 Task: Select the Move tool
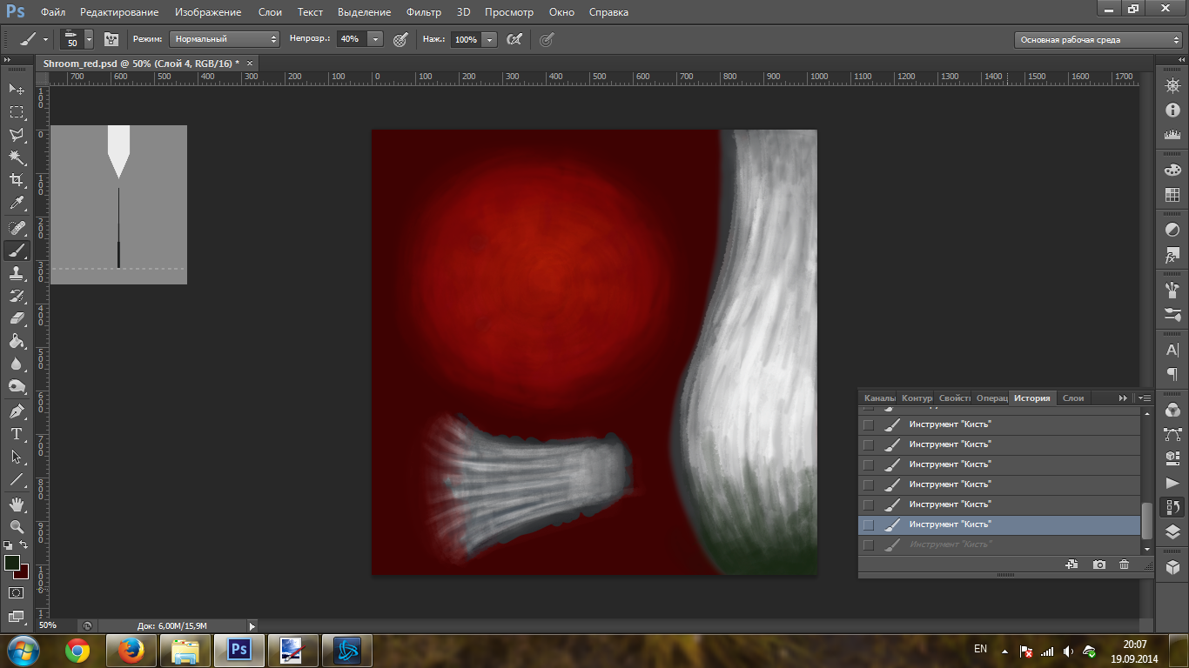[x=17, y=89]
